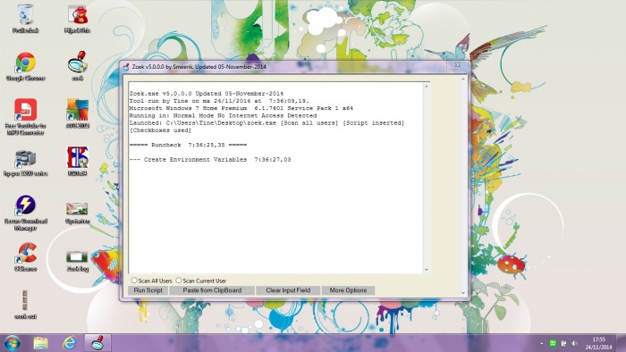Launch the AVG 2015 desktop shortcut
The height and width of the screenshot is (352, 626).
(x=77, y=113)
